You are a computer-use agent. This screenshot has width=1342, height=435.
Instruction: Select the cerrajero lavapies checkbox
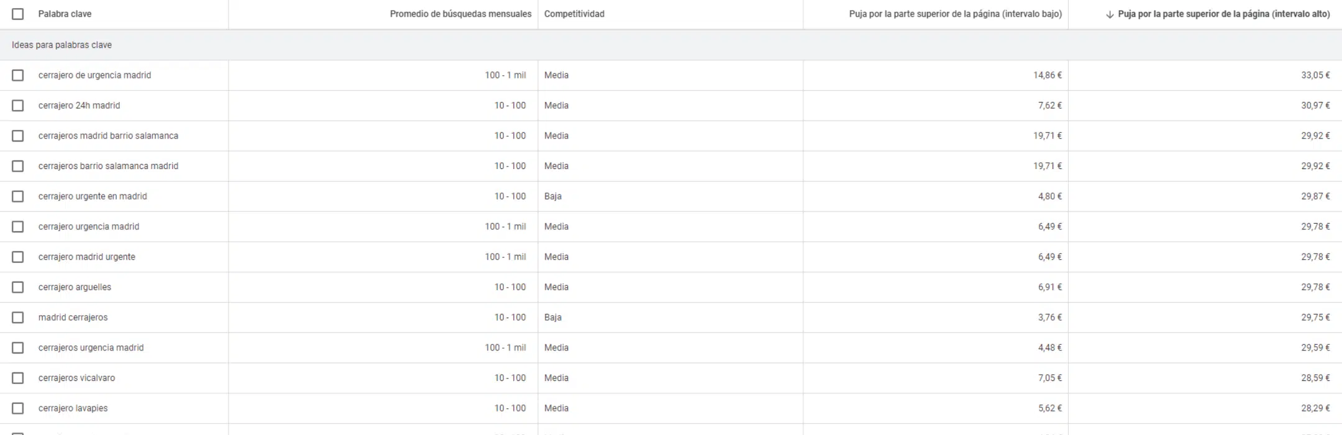[18, 408]
